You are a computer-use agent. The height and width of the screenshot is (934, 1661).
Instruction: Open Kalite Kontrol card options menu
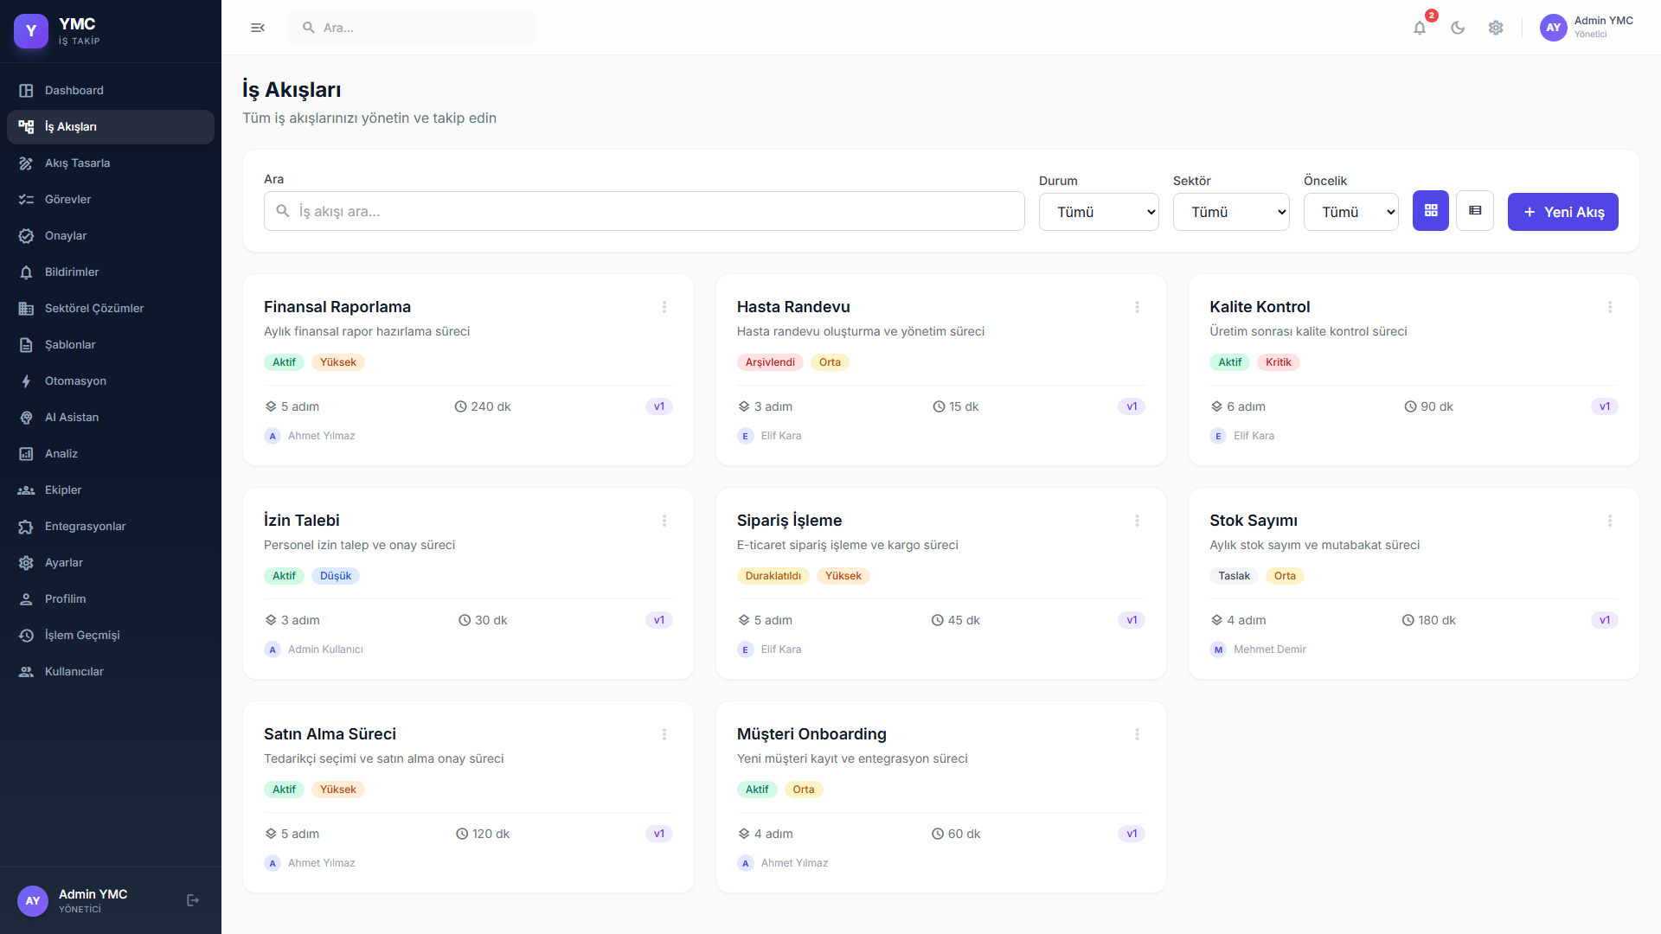(1610, 307)
